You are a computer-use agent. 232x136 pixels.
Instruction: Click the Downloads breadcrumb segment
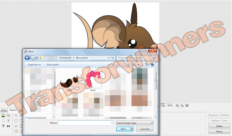pos(65,58)
